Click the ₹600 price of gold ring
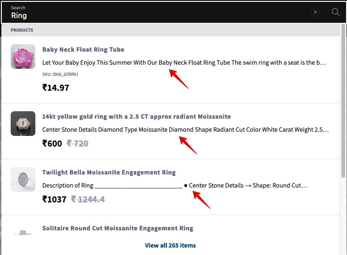The image size is (347, 255). click(52, 143)
